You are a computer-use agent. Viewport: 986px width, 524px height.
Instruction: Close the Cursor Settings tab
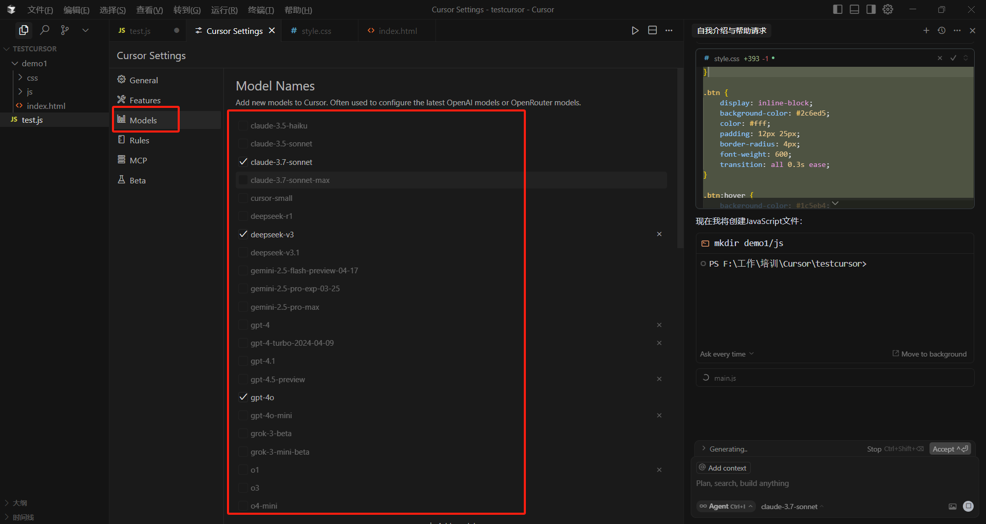tap(272, 31)
